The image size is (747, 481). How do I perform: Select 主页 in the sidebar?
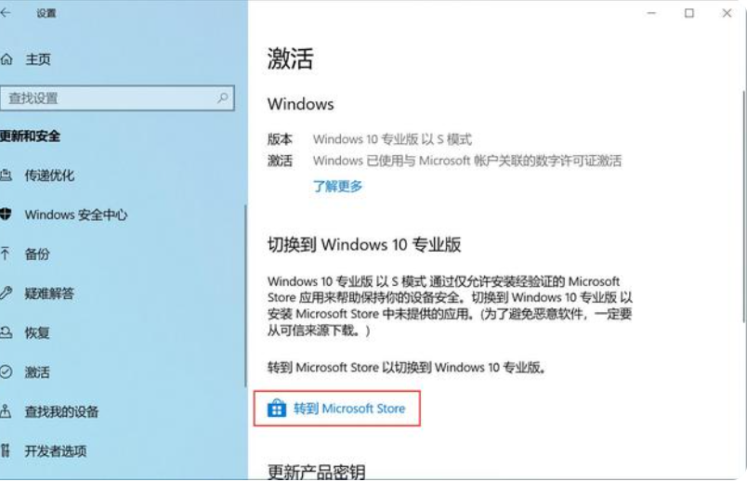click(x=38, y=59)
